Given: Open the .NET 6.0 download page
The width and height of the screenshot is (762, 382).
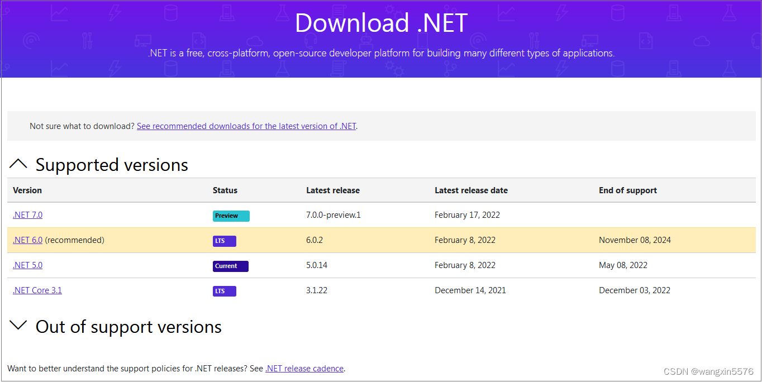Looking at the screenshot, I should [x=27, y=240].
